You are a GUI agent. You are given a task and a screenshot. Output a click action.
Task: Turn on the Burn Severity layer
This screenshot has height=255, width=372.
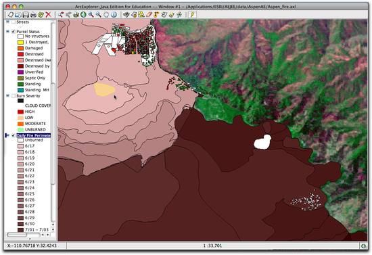coord(14,96)
